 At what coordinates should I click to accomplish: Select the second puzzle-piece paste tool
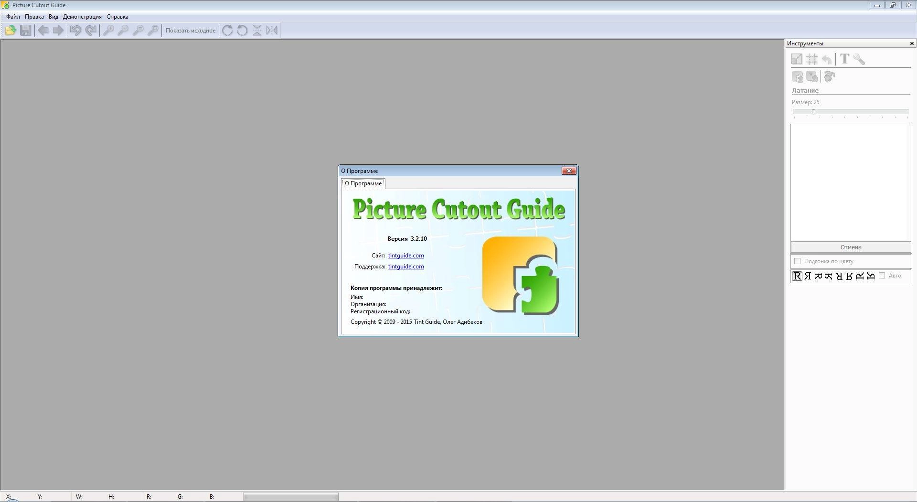click(812, 76)
